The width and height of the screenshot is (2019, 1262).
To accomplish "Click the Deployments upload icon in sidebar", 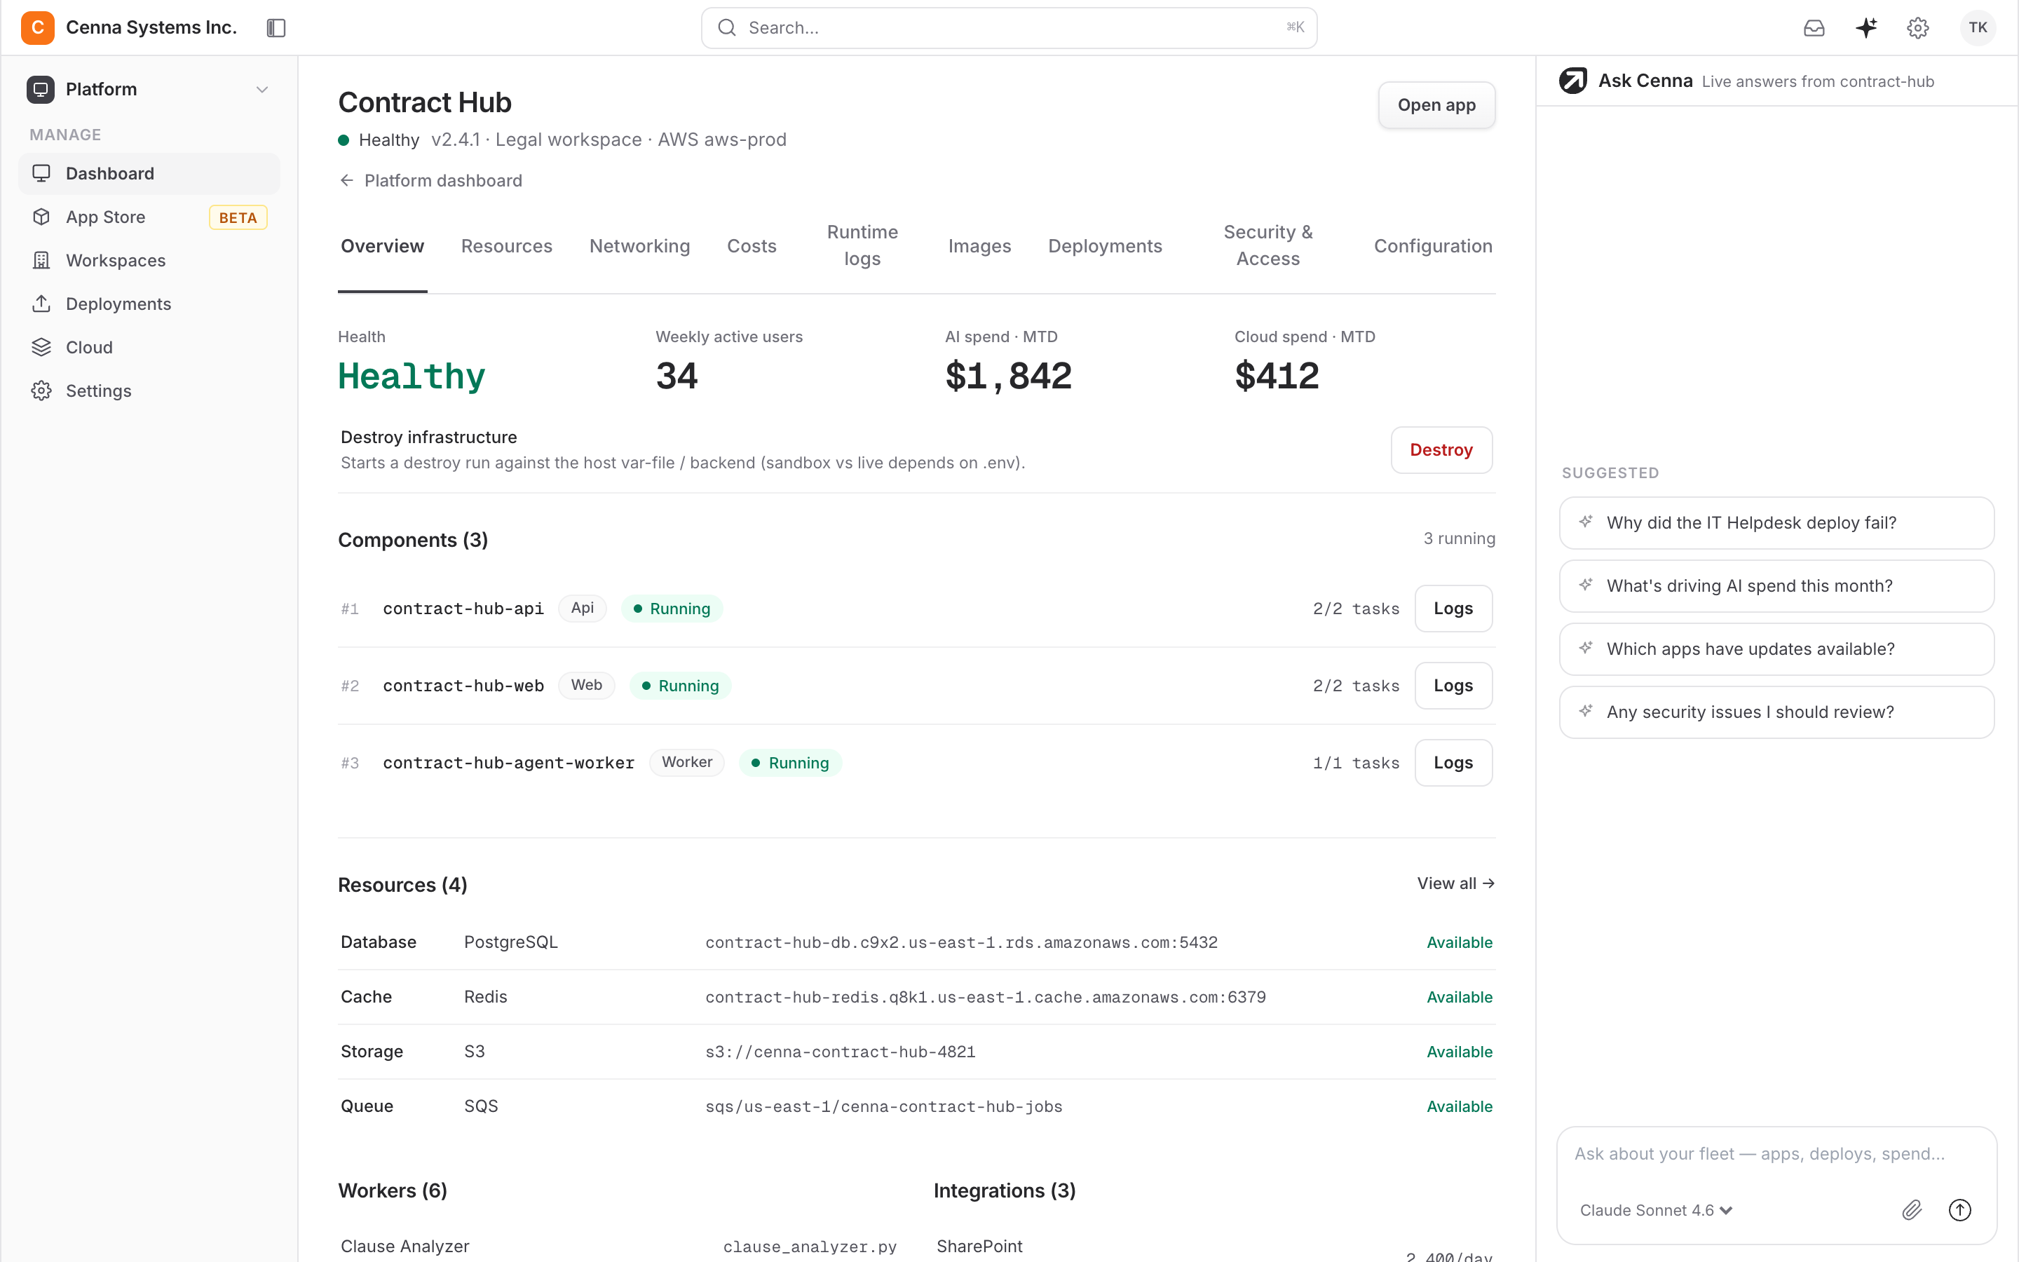I will pyautogui.click(x=41, y=304).
